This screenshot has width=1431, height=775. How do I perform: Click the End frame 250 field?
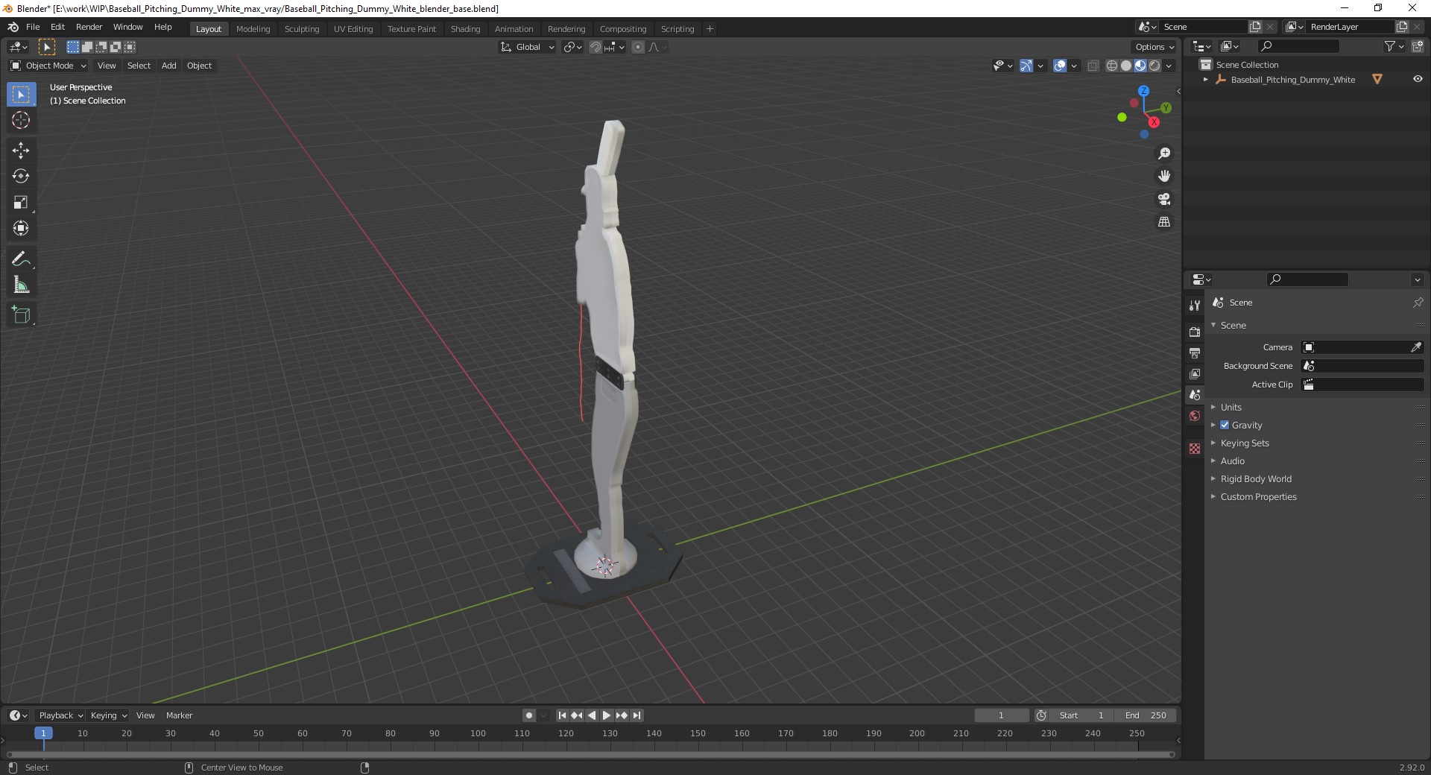coord(1146,715)
